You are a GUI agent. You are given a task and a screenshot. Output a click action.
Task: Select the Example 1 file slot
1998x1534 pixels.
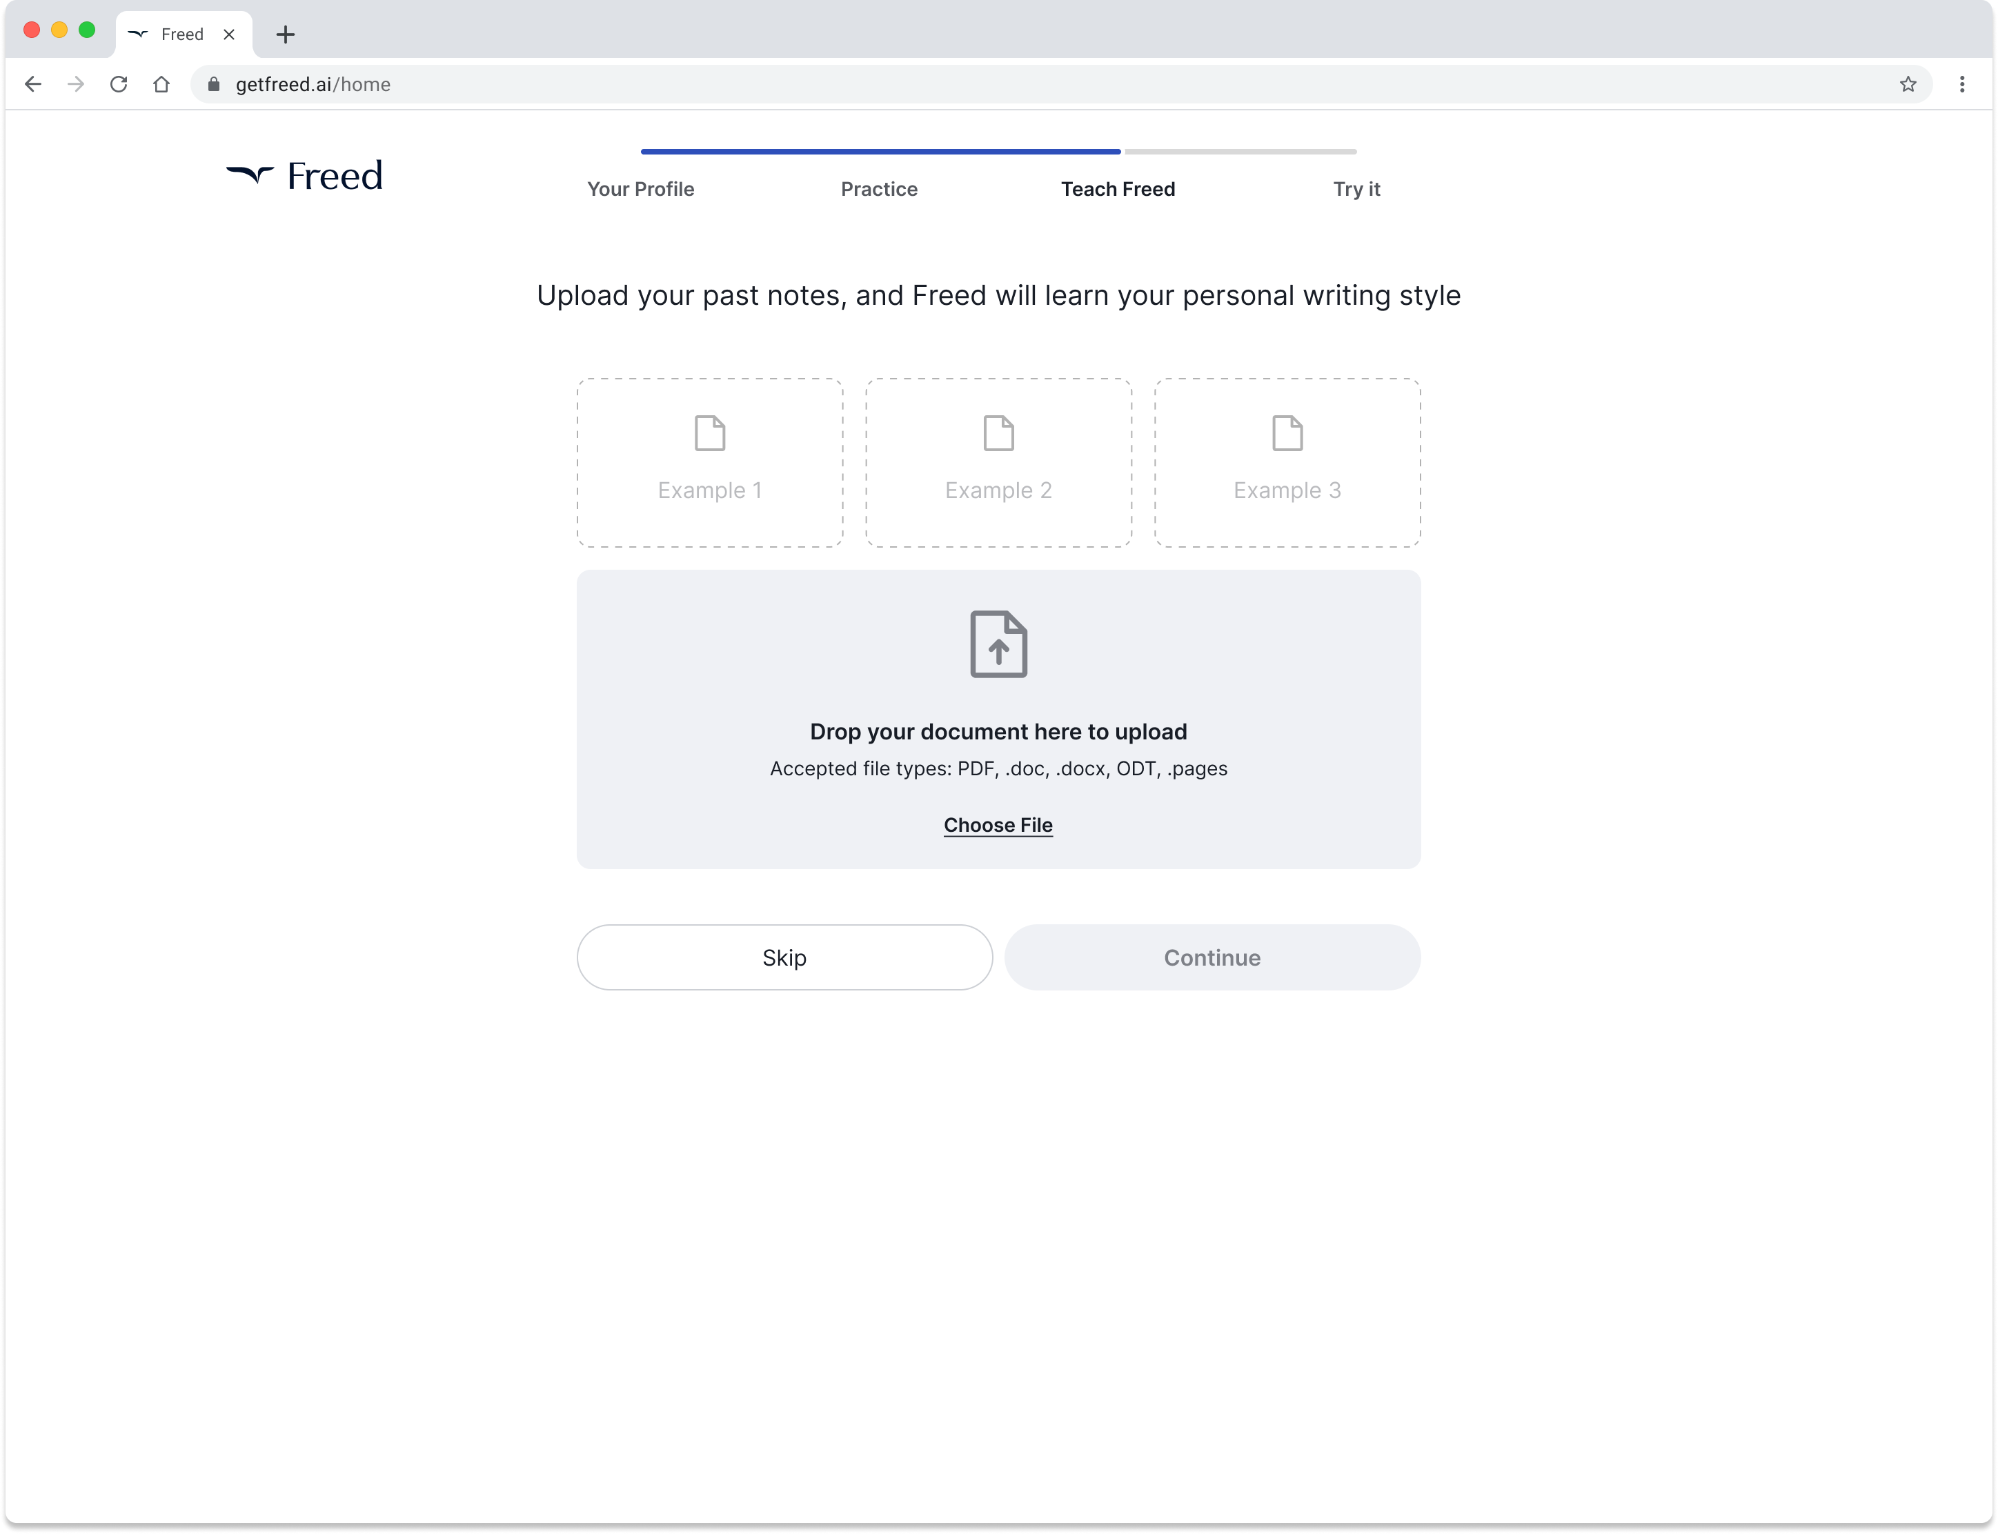(709, 463)
